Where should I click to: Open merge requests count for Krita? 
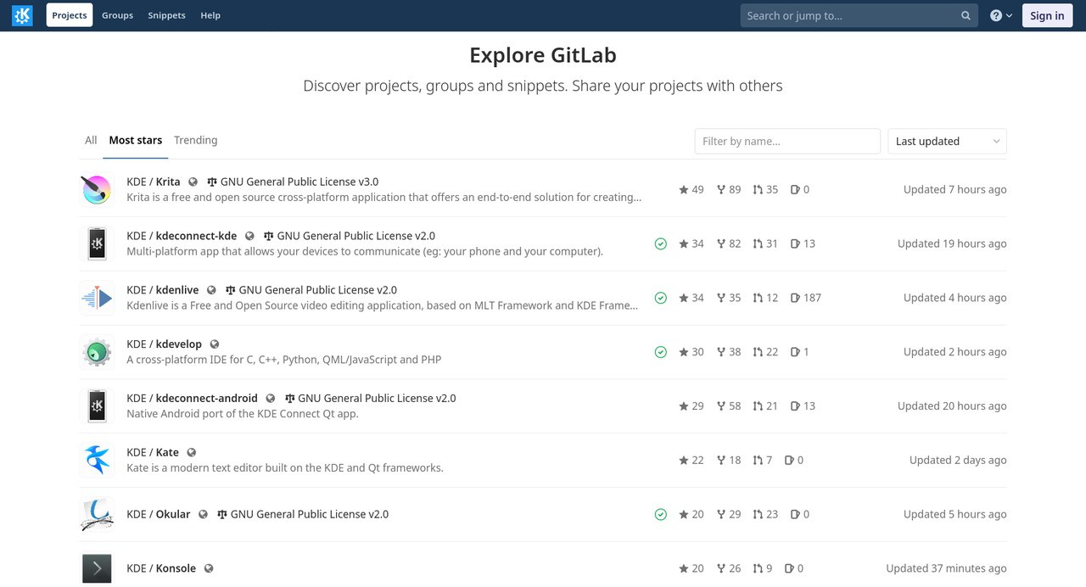pyautogui.click(x=765, y=189)
